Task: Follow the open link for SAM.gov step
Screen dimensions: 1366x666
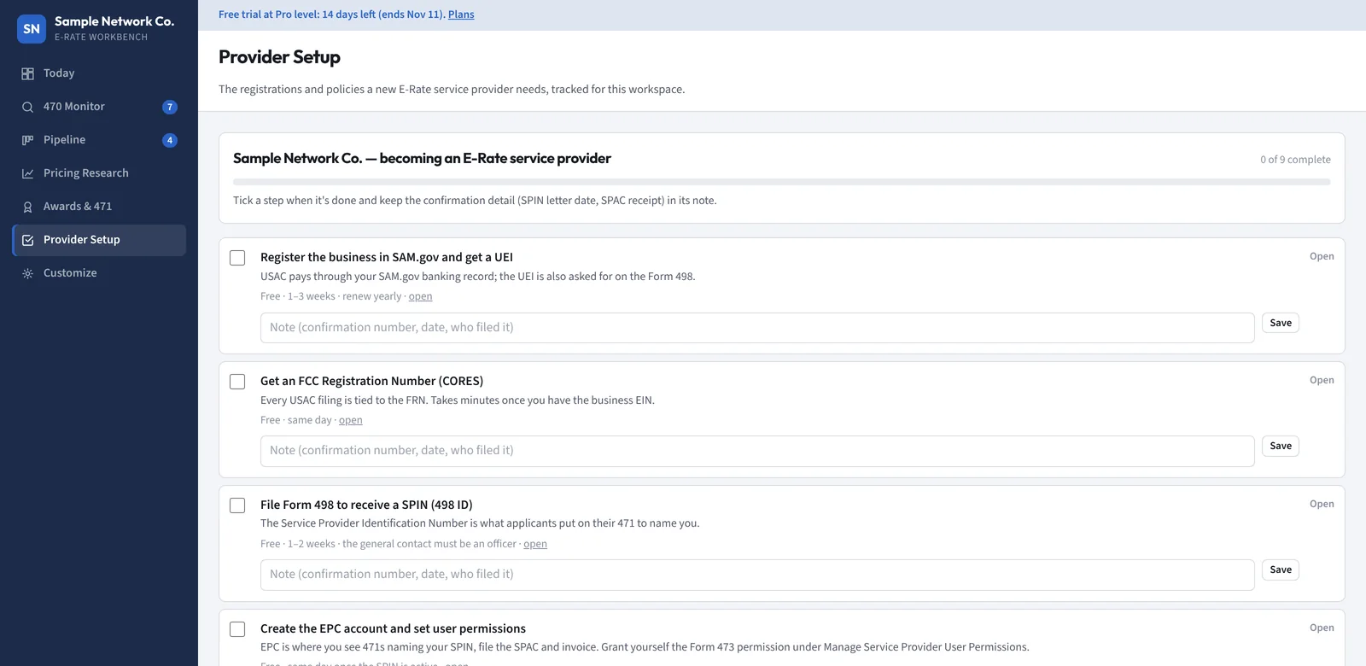Action: coord(420,296)
